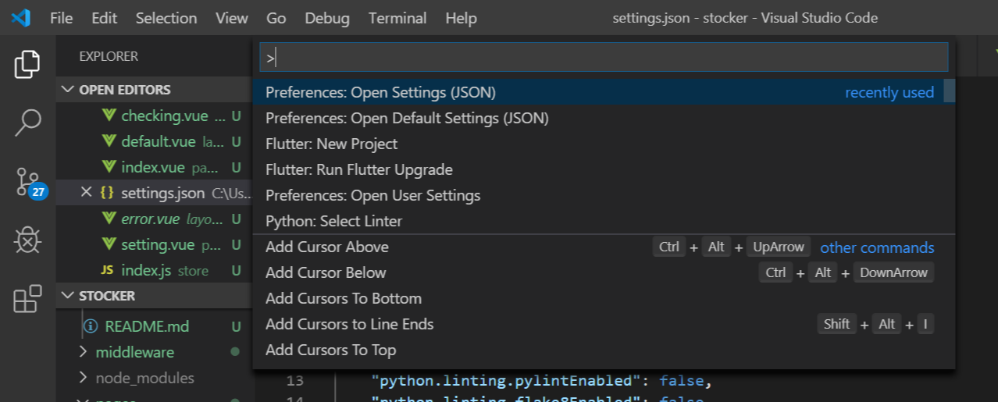Viewport: 998px width, 402px height.
Task: Open the Debug menu
Action: point(327,18)
